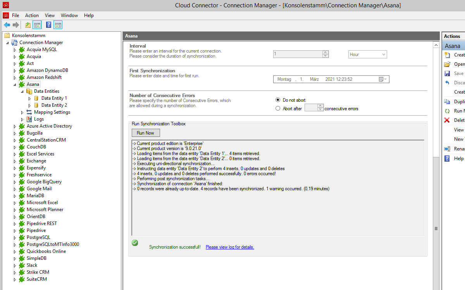Click the blue Back arrow in toolbar
Viewport: 465px width, 290px height.
click(7, 25)
